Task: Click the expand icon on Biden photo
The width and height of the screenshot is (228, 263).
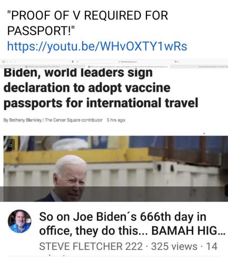Action: click(x=11, y=145)
